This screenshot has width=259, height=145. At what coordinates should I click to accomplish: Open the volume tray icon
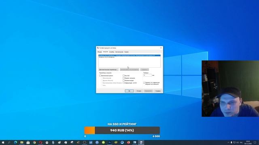tap(238, 143)
